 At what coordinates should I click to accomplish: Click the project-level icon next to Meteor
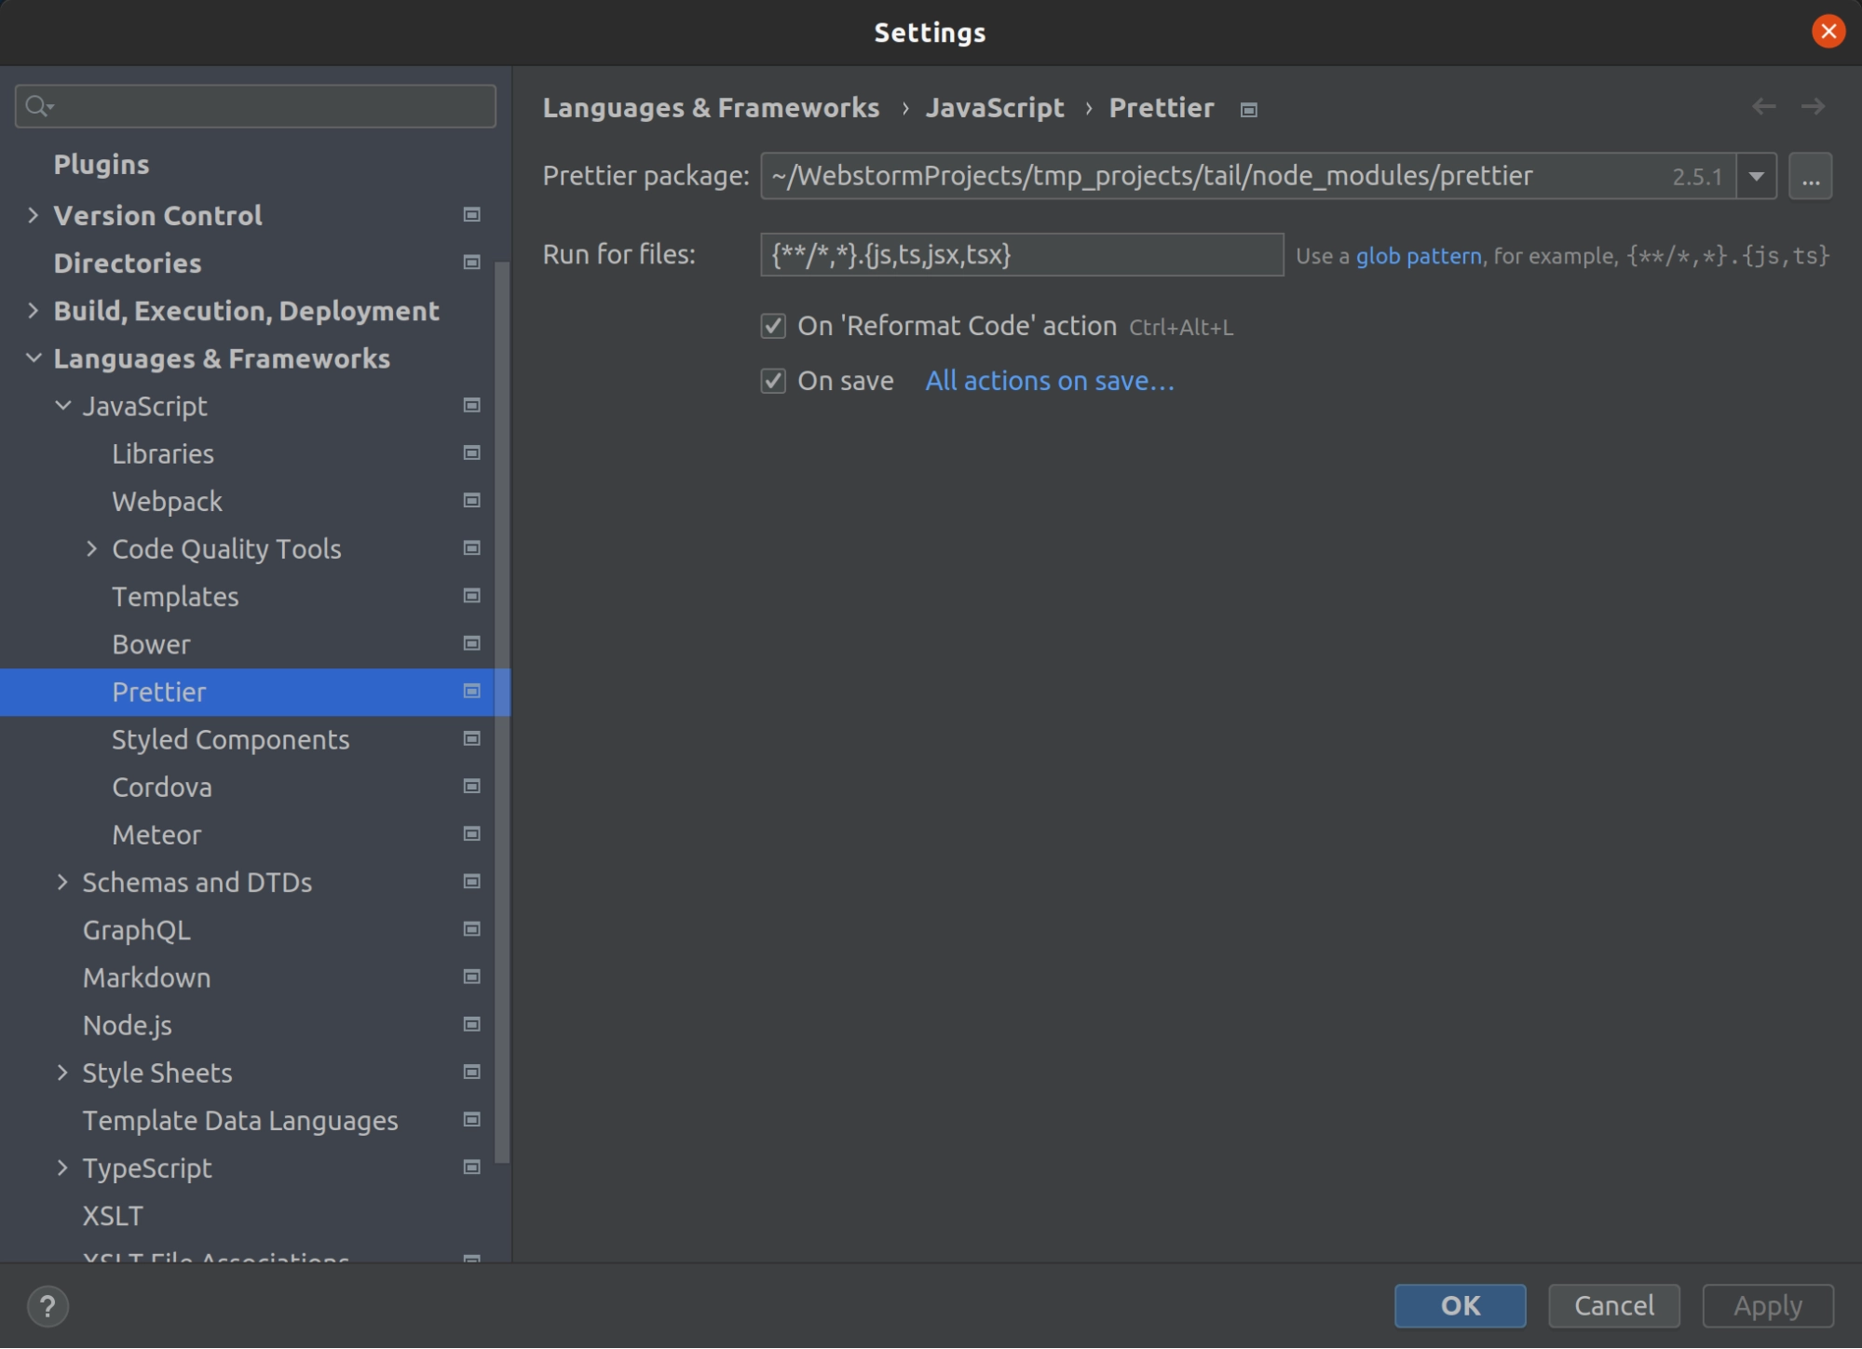pyautogui.click(x=472, y=834)
